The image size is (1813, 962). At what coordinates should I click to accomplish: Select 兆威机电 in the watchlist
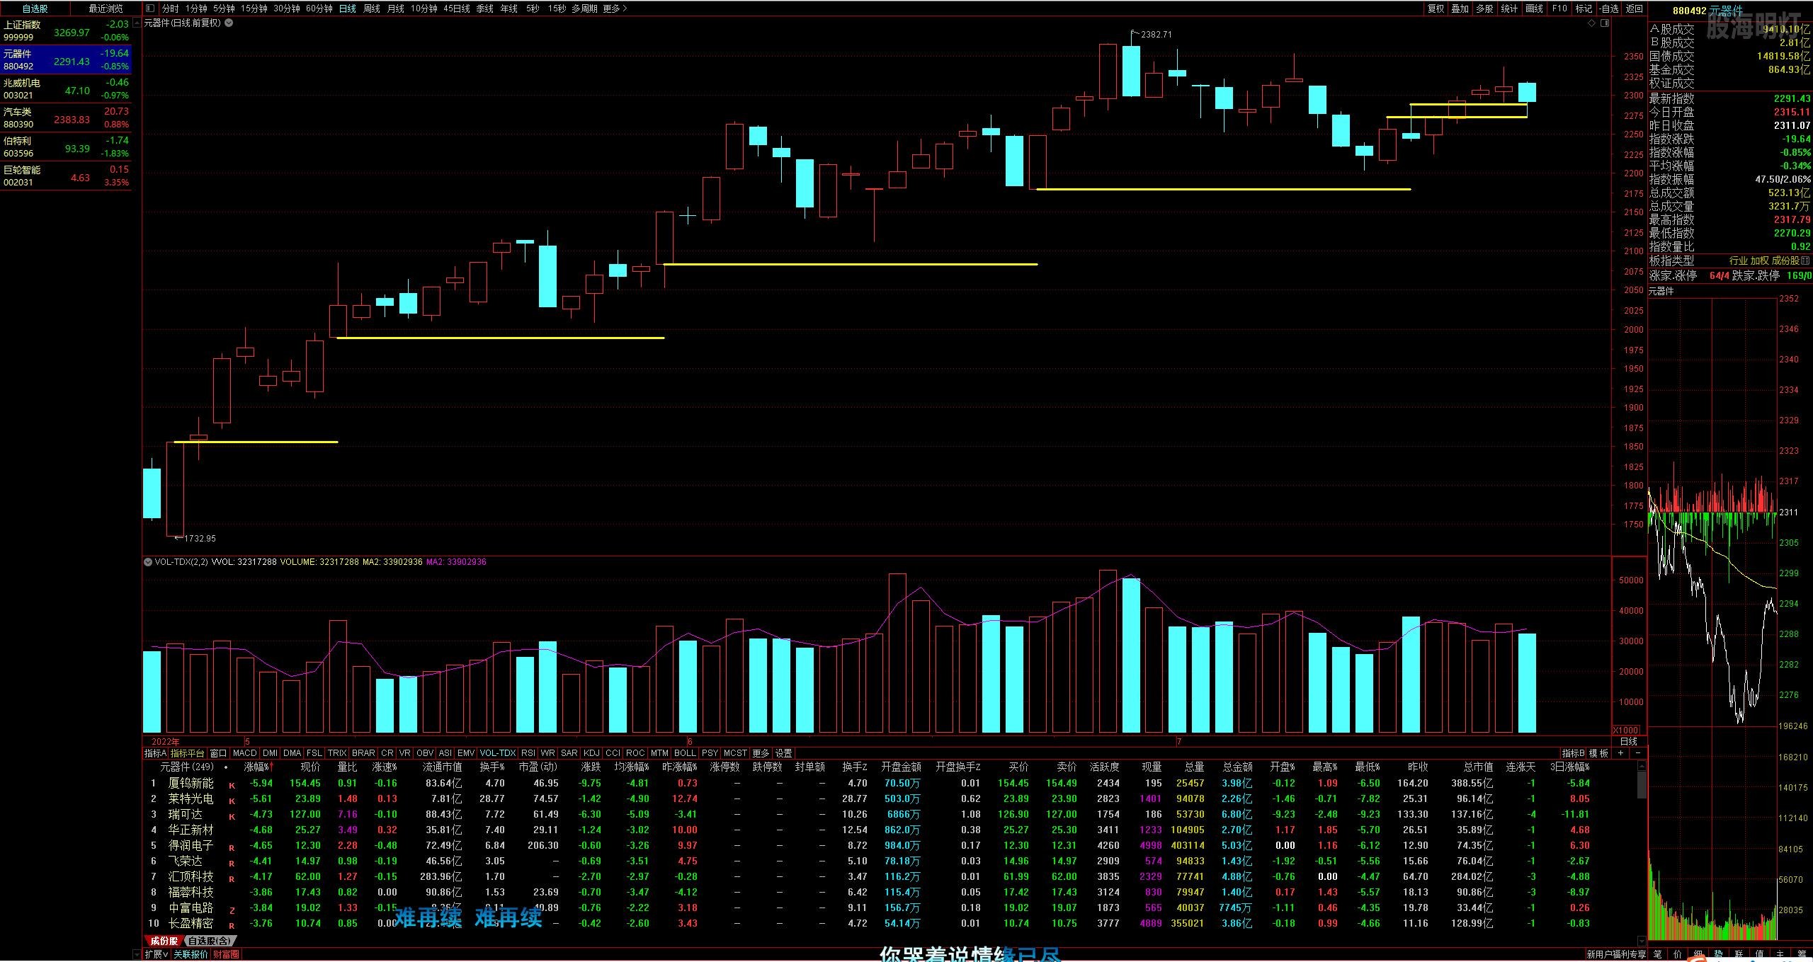pos(66,88)
